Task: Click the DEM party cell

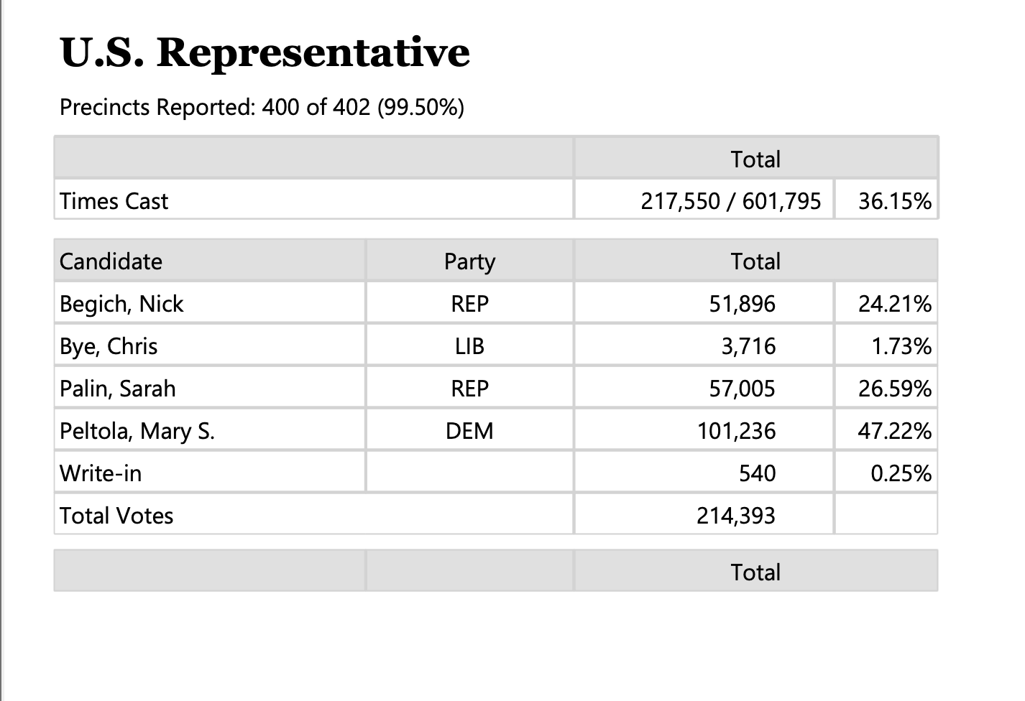Action: (x=469, y=430)
